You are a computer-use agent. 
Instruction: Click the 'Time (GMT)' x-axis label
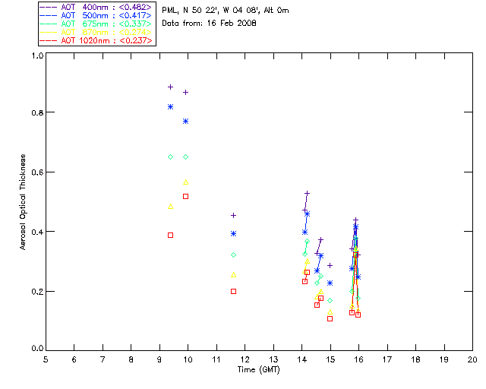coord(258,369)
